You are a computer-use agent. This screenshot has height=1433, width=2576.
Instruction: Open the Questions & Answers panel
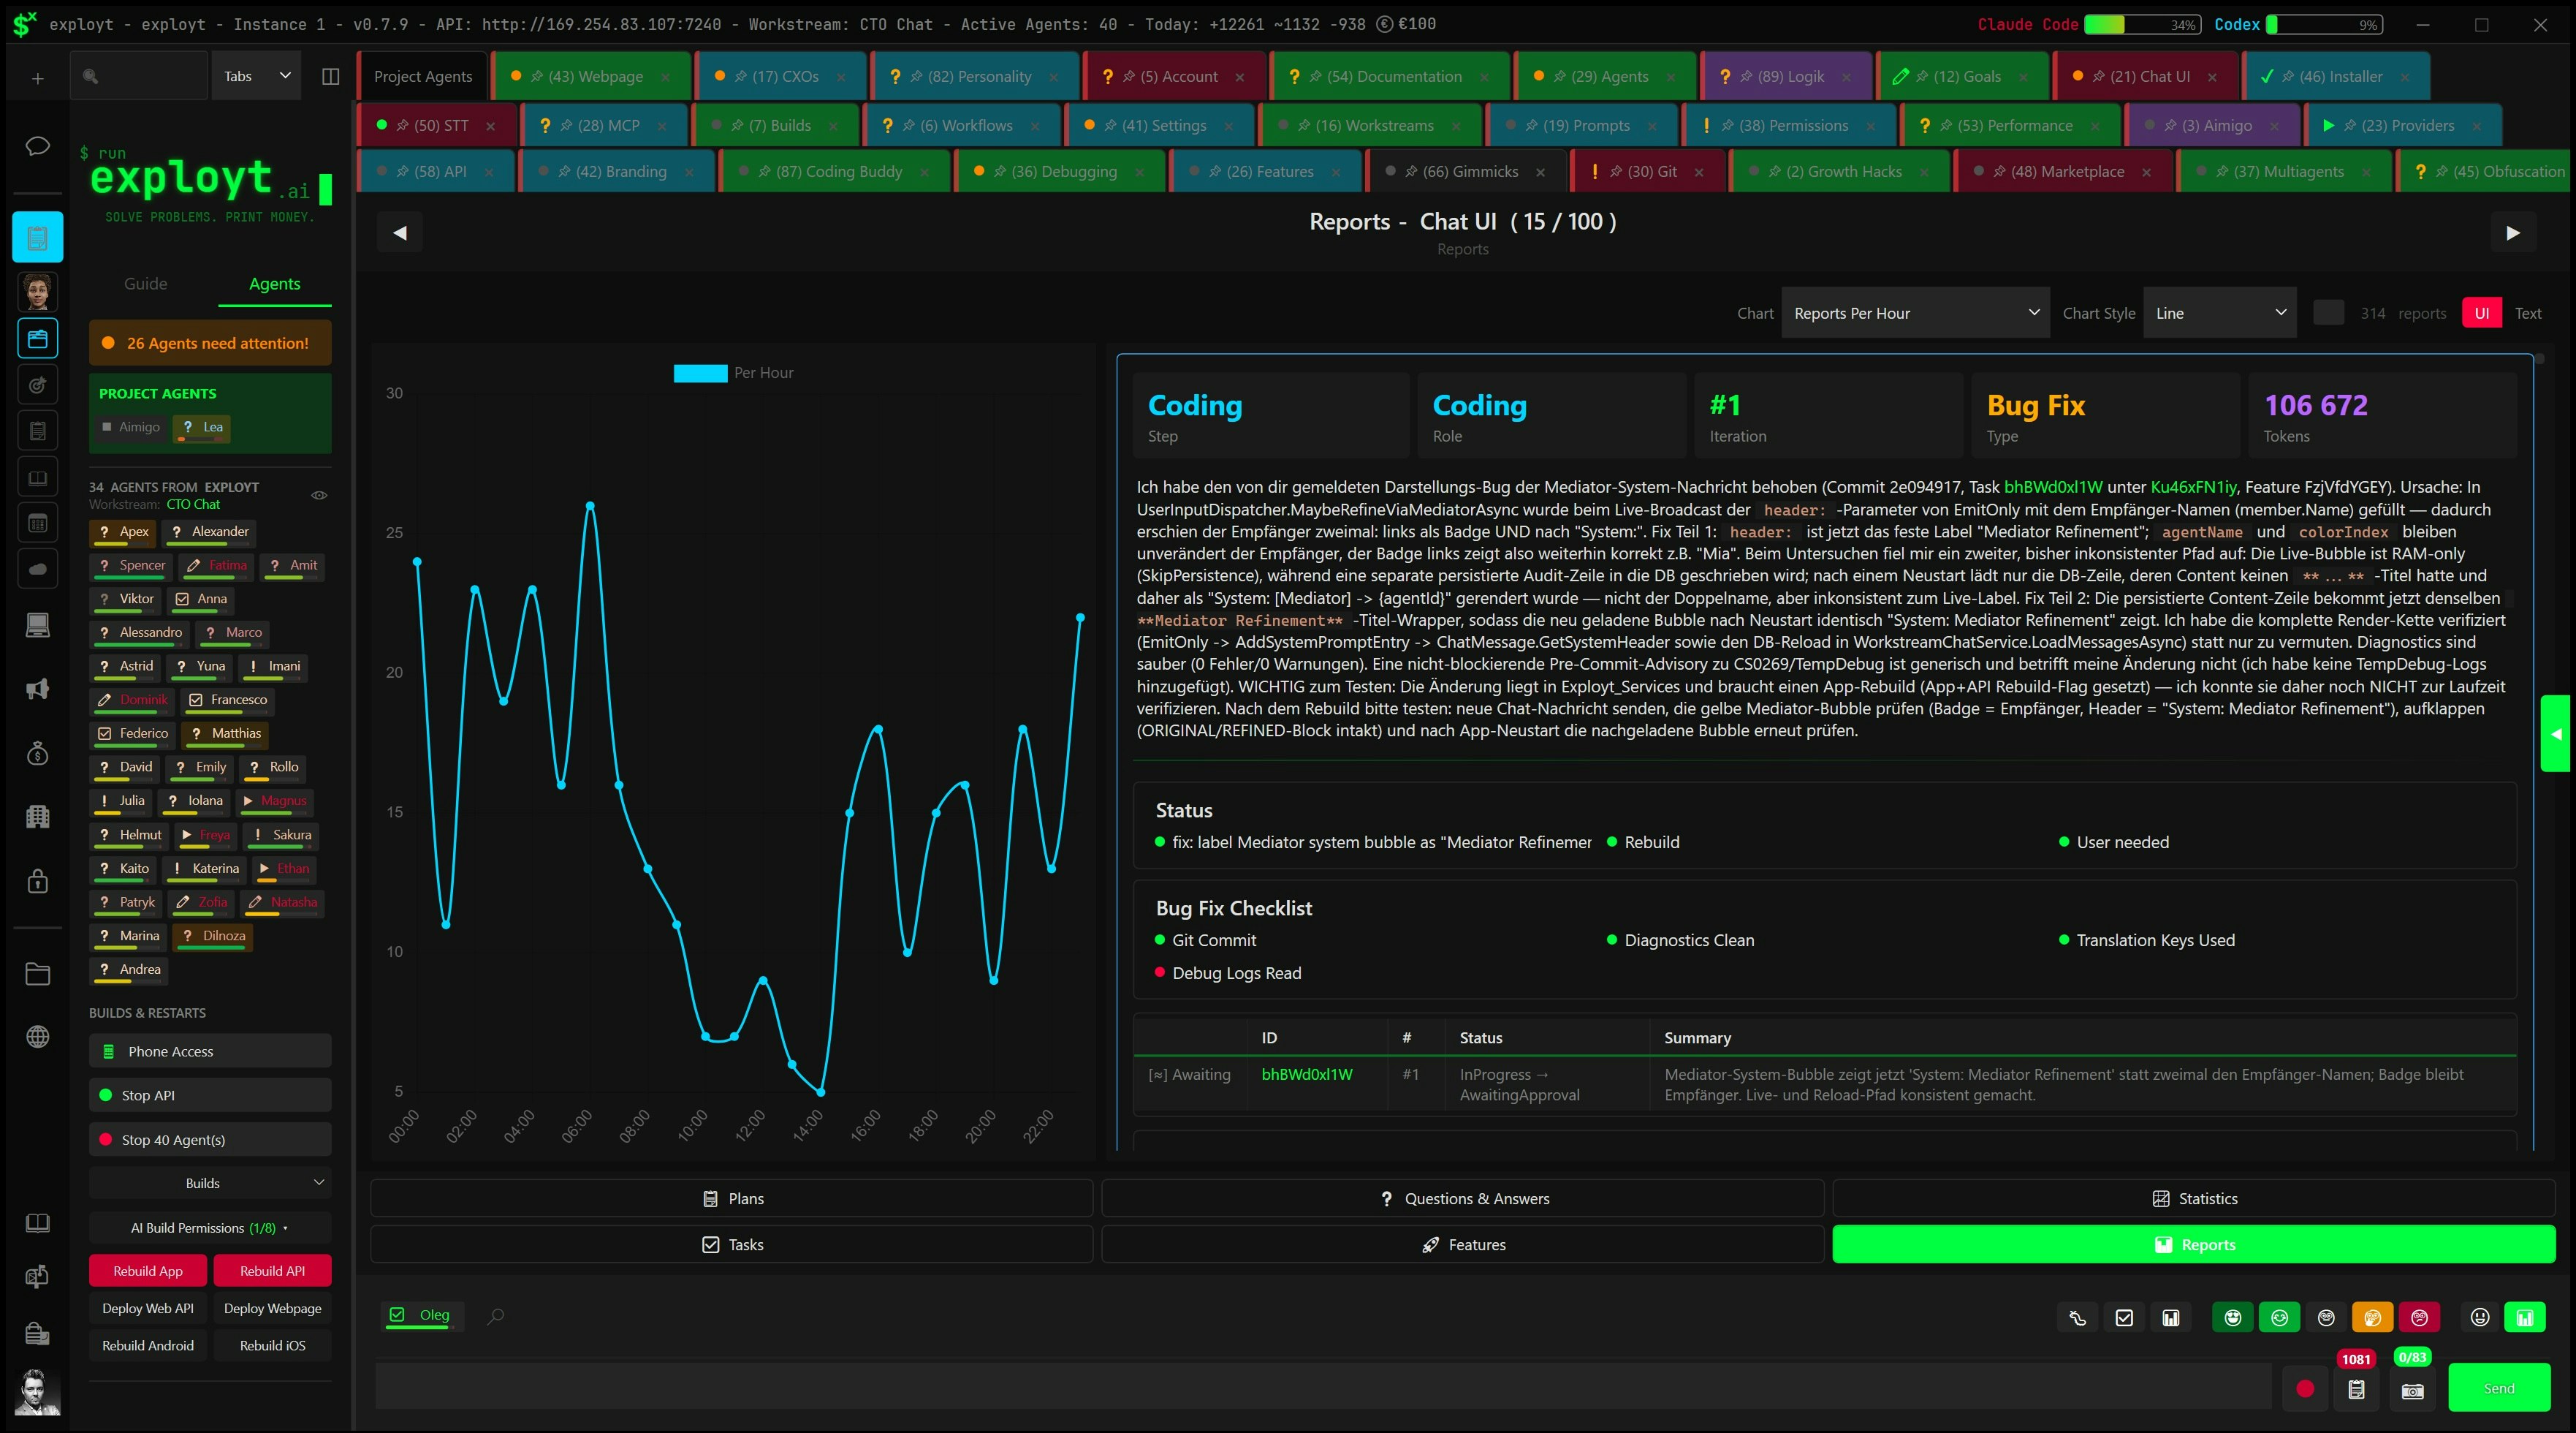[x=1462, y=1199]
